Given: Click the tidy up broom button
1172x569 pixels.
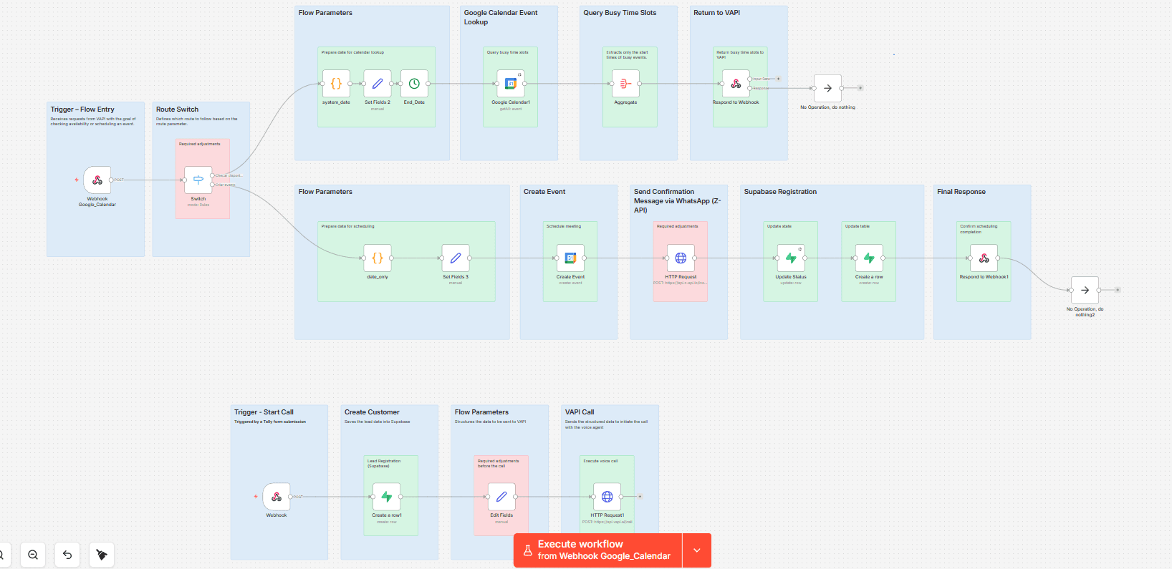Looking at the screenshot, I should coord(102,555).
